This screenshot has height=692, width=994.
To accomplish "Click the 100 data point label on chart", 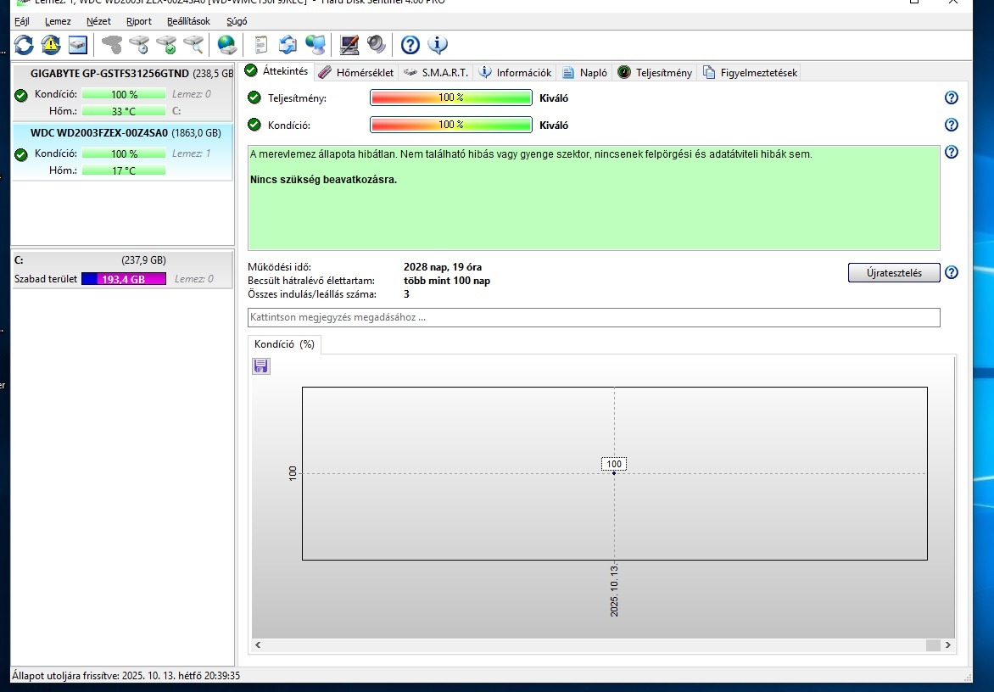I will tap(614, 464).
